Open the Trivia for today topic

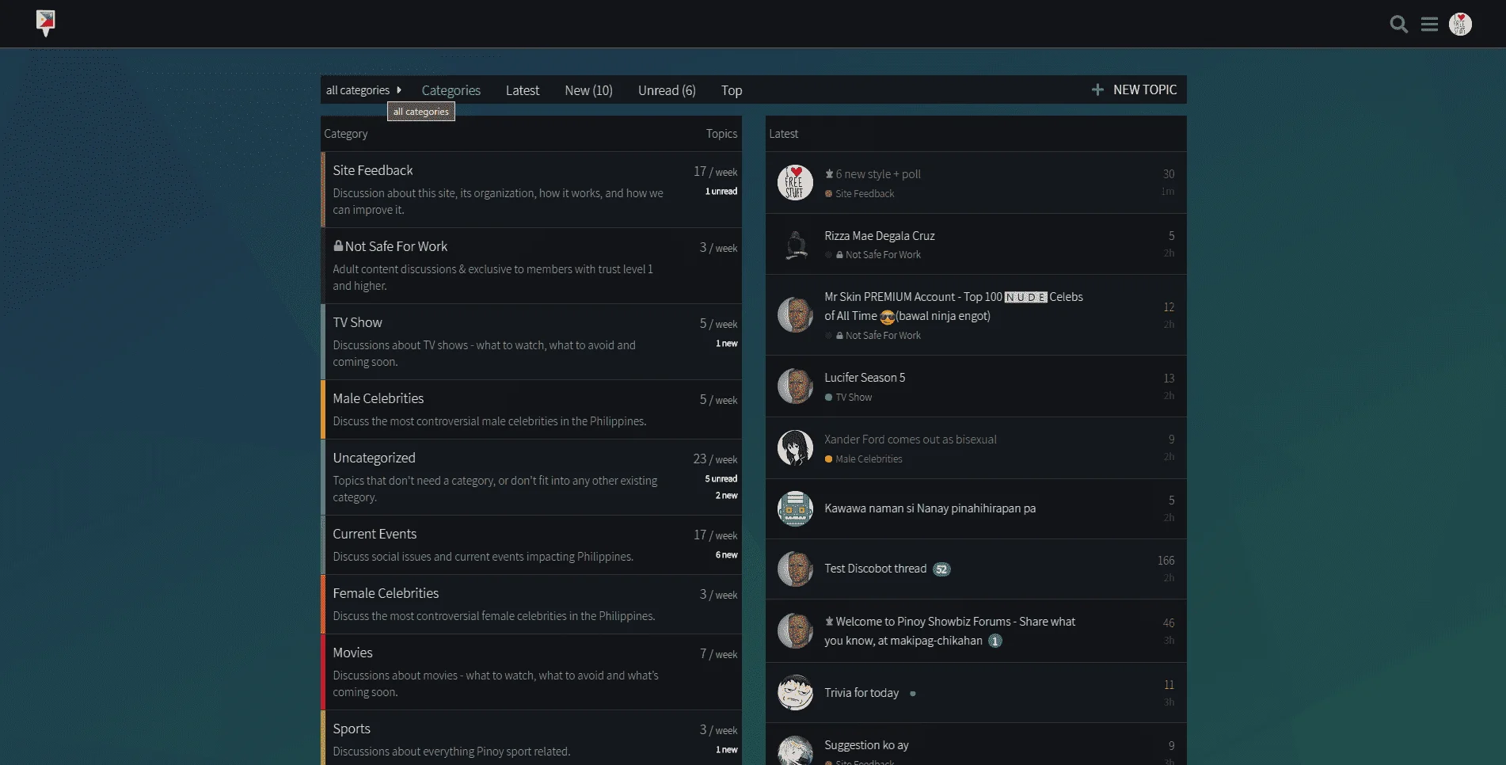861,693
